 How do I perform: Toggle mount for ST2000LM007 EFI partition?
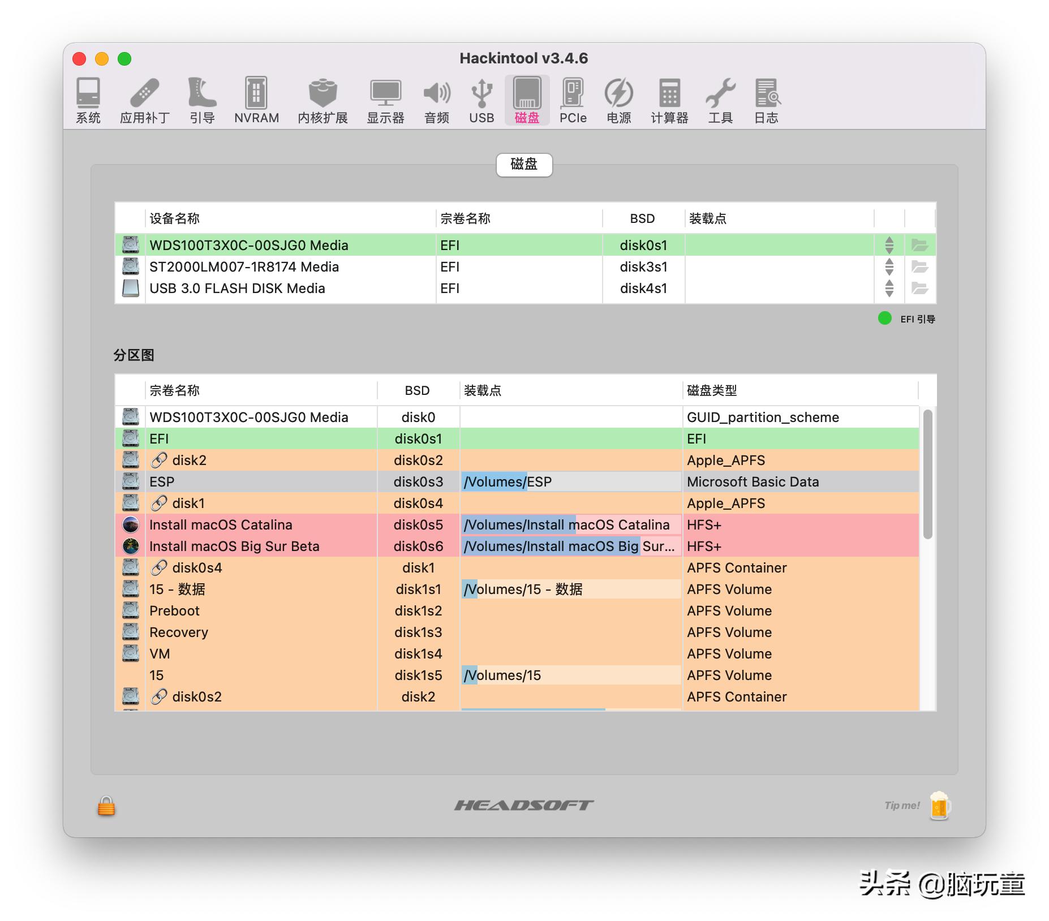point(889,266)
